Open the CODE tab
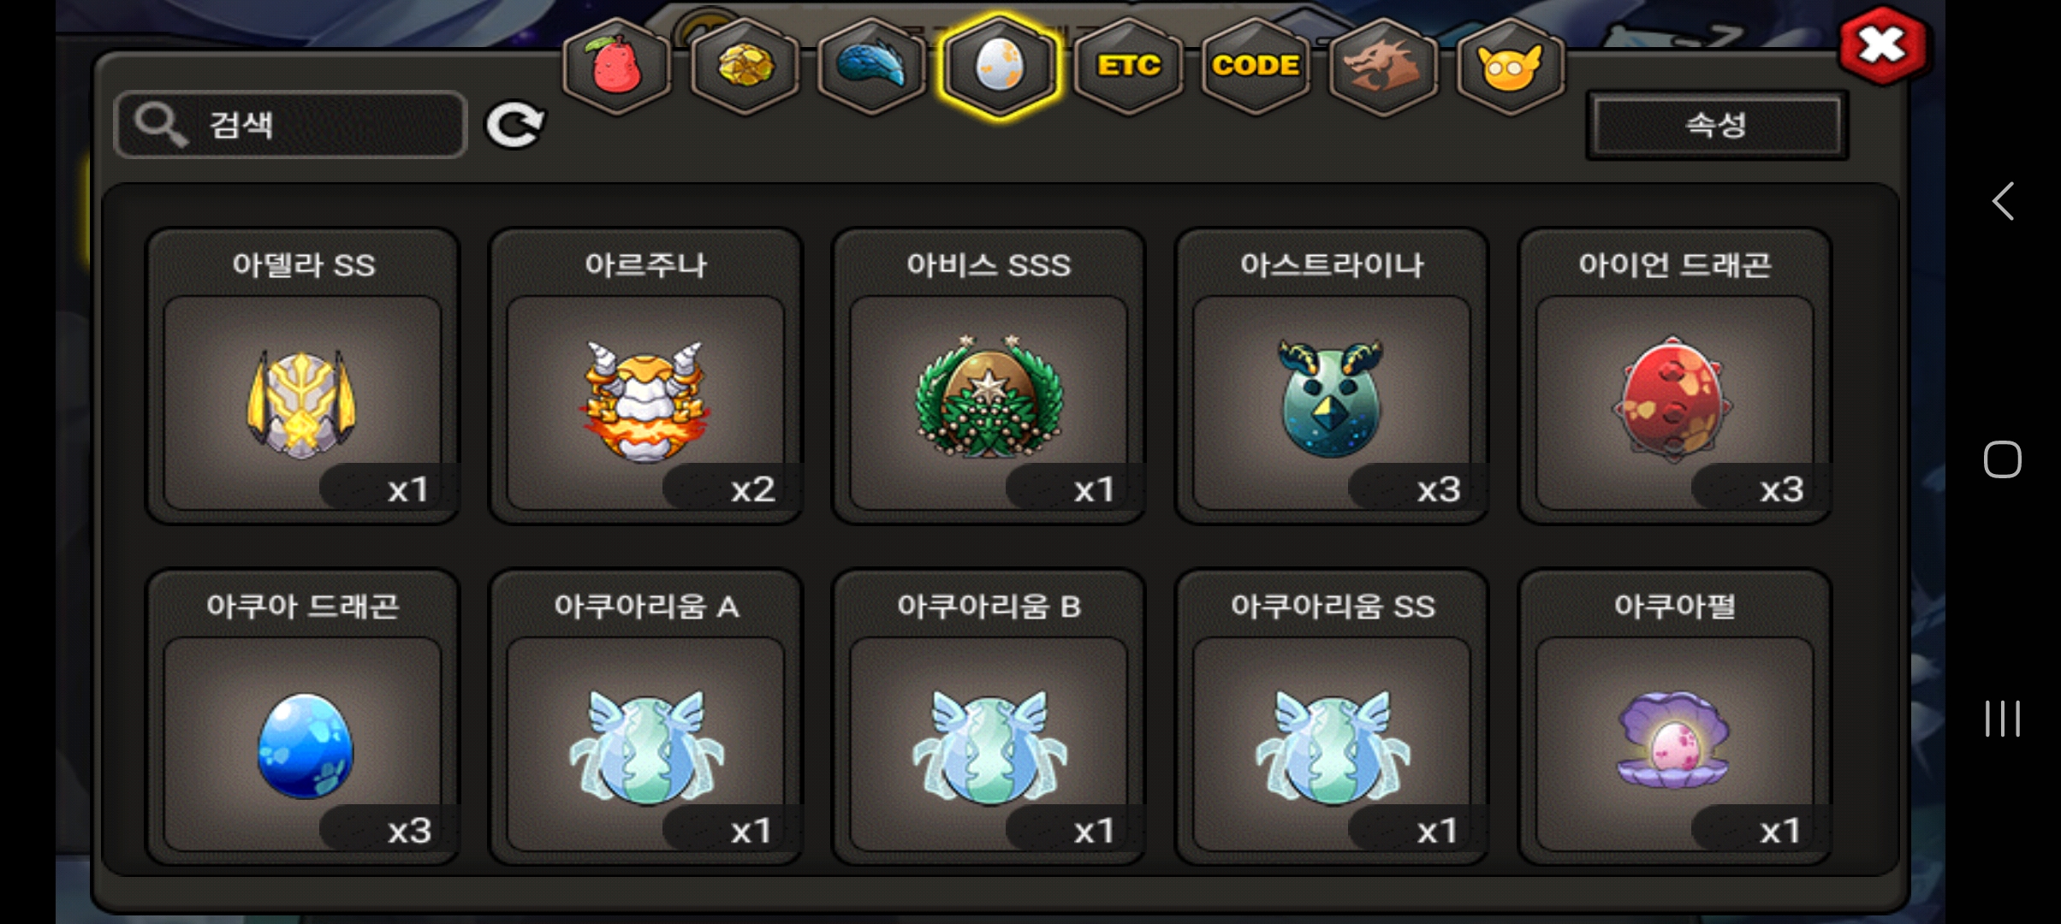The image size is (2061, 924). pyautogui.click(x=1256, y=66)
